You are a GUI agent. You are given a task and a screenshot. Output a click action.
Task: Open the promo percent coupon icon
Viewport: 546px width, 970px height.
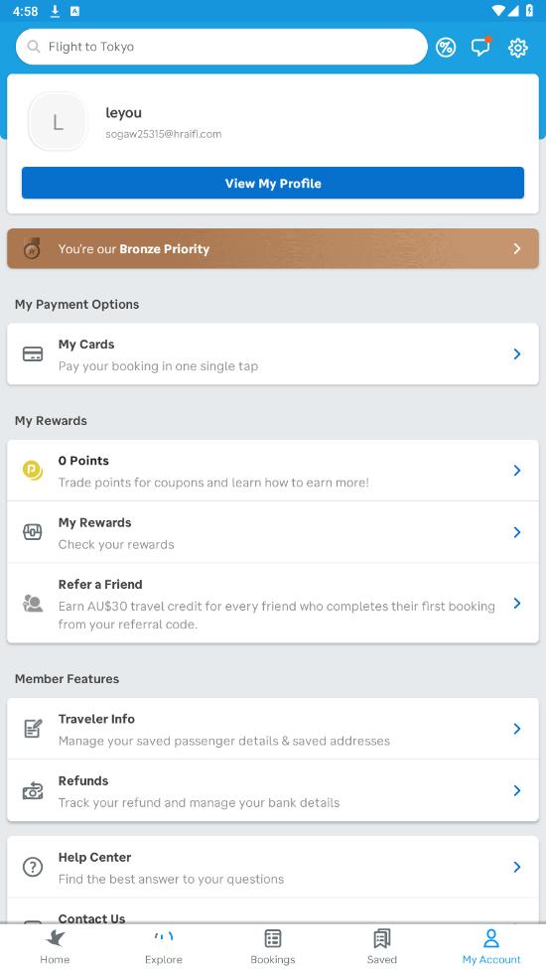[445, 47]
